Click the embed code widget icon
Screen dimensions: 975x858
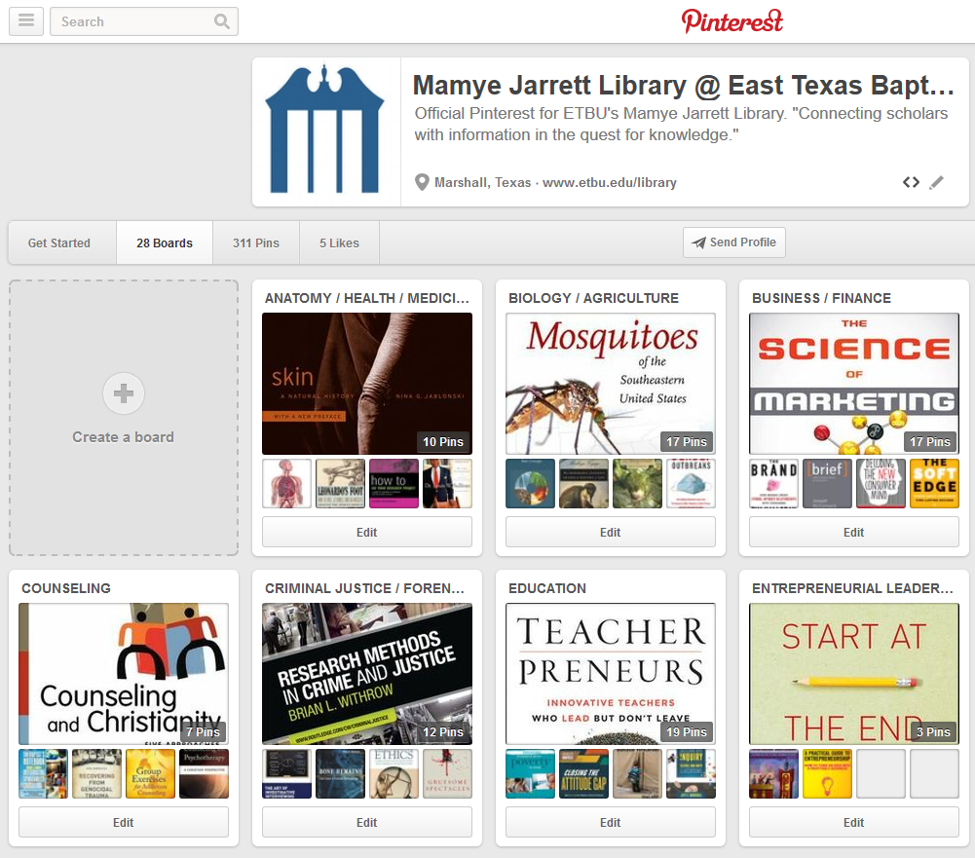pos(911,182)
